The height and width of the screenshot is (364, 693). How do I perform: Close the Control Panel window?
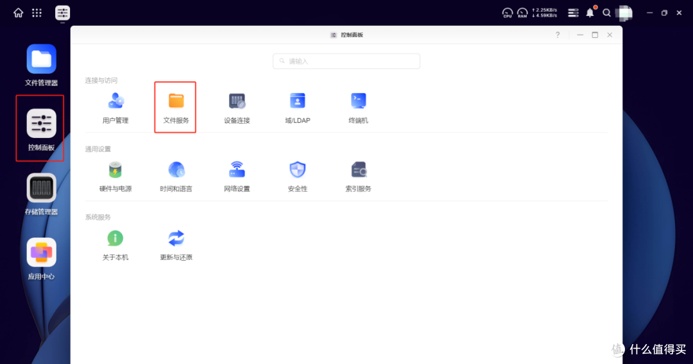click(610, 35)
